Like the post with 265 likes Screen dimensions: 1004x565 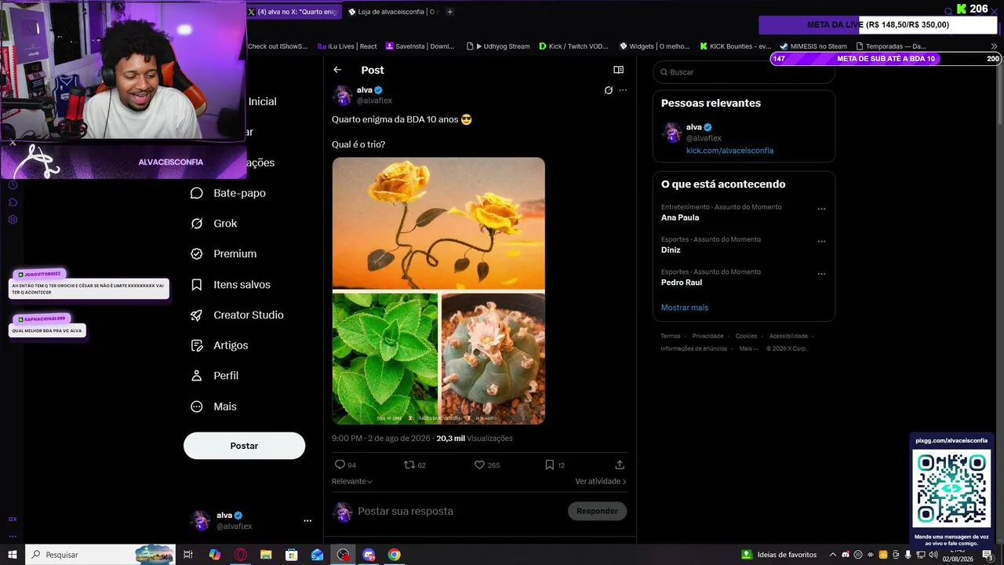479,465
